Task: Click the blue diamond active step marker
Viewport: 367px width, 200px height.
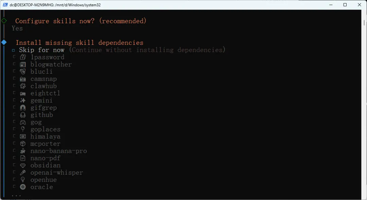Action: click(x=4, y=42)
